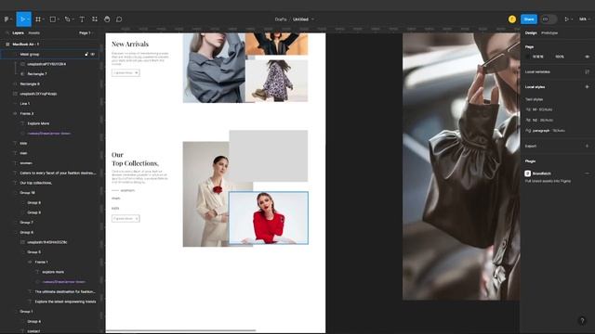Select the Rectangle shape tool
This screenshot has width=595, height=334.
[53, 19]
